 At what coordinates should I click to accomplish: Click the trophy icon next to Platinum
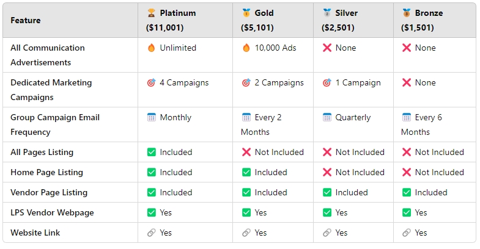(x=151, y=13)
